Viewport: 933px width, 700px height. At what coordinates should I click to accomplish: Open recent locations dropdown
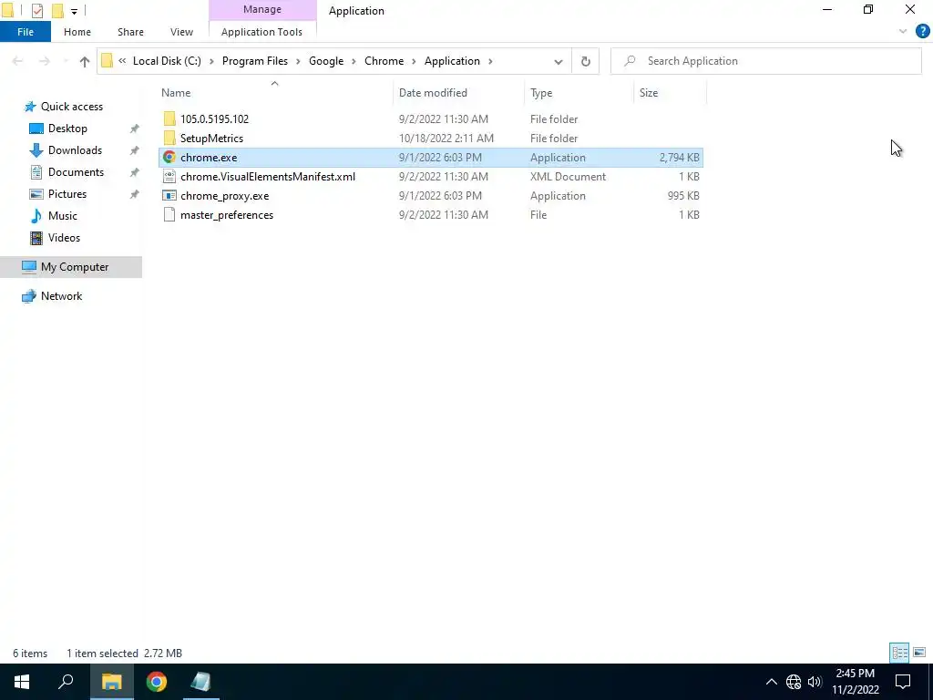click(x=66, y=61)
